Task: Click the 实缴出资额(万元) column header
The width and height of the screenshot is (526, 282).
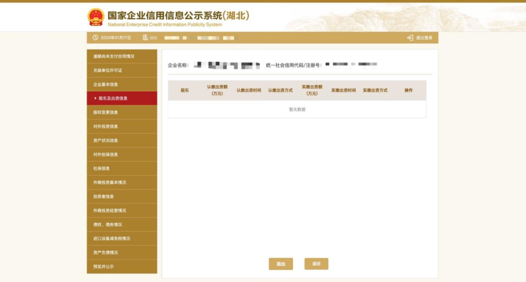Action: coord(312,90)
